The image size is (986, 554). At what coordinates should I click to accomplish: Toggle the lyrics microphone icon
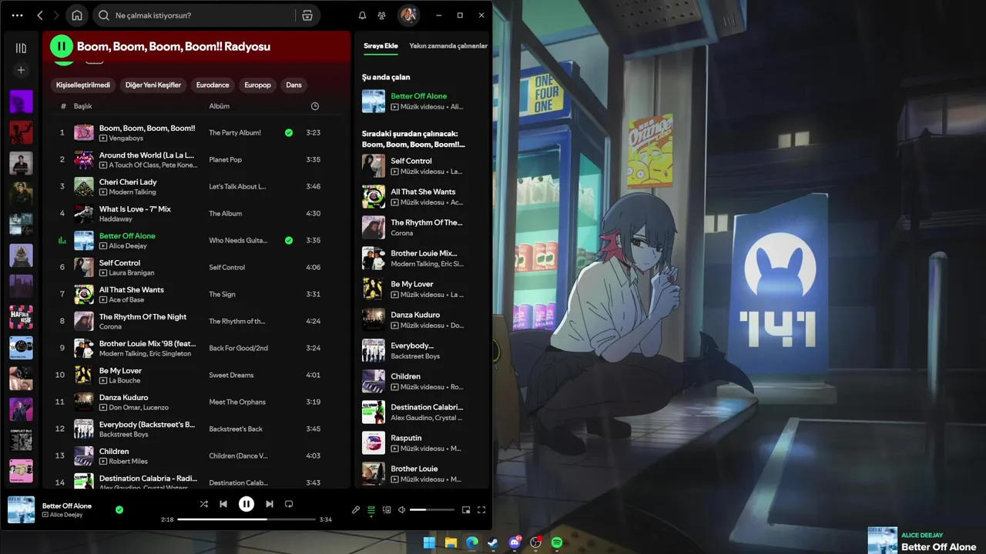(356, 509)
